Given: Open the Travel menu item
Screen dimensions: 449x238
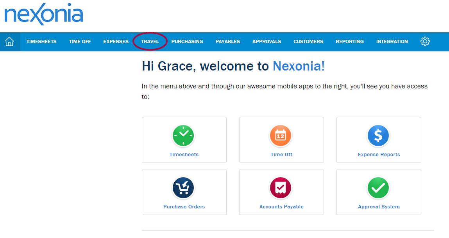Looking at the screenshot, I should (x=150, y=42).
